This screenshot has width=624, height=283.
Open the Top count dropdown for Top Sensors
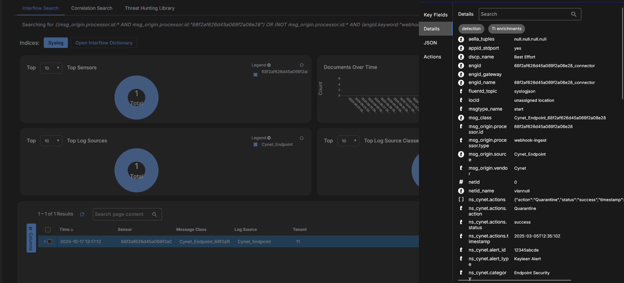[51, 68]
